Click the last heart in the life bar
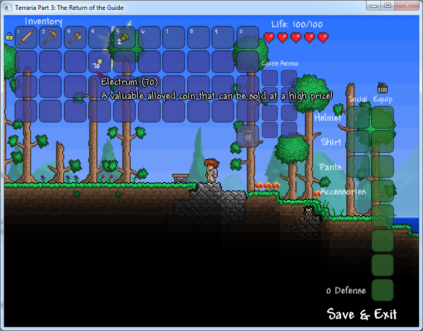The image size is (423, 331). point(323,37)
